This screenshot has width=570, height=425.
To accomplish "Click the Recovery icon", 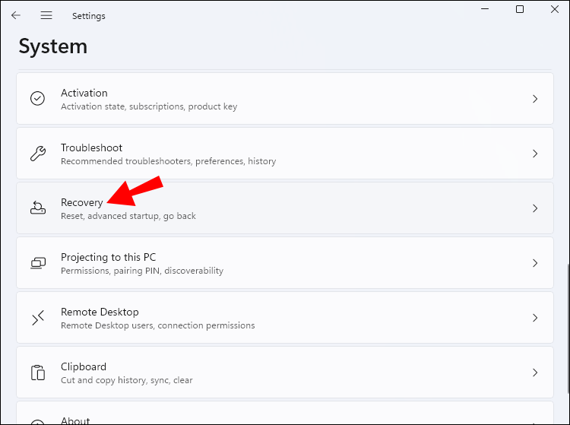I will pos(37,208).
